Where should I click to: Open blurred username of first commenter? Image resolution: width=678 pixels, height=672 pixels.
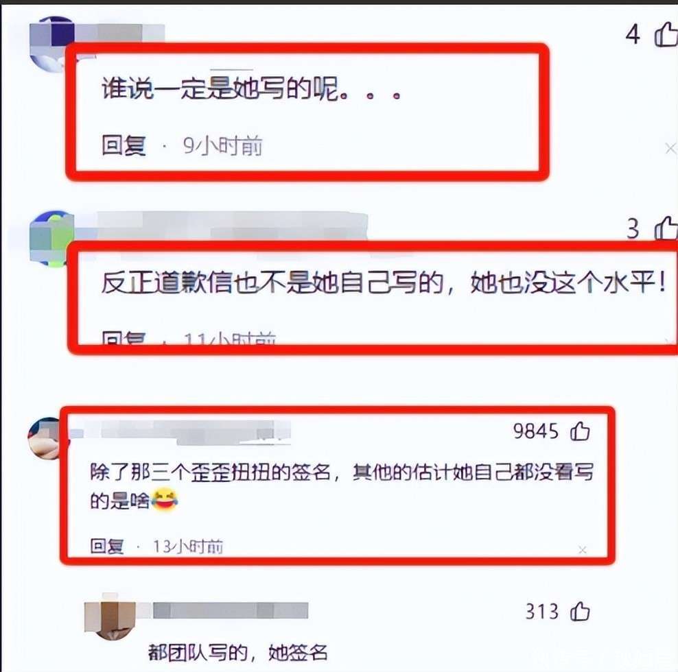(x=120, y=33)
